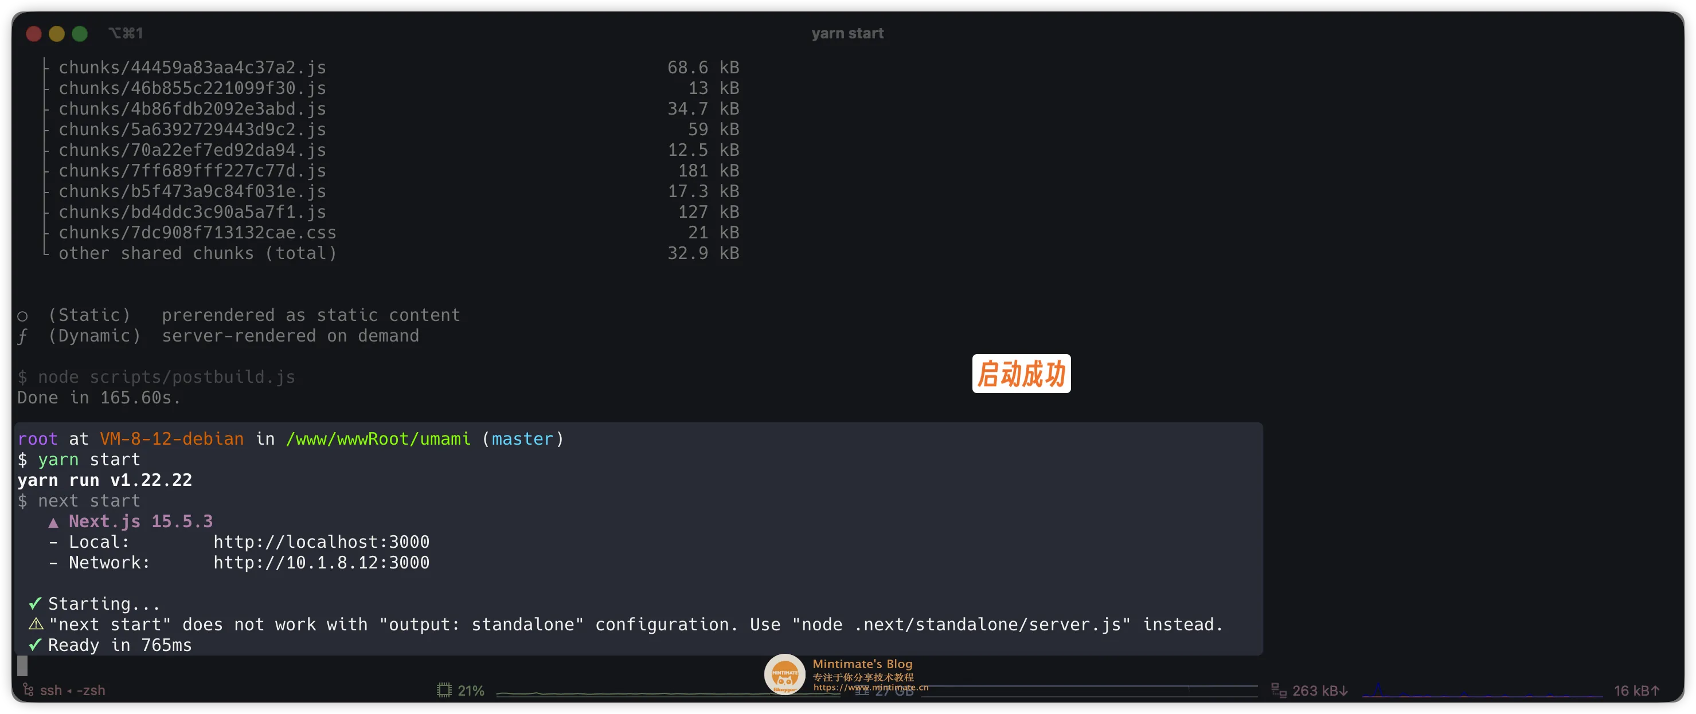This screenshot has height=714, width=1696.
Task: Click the network icon beside 263 kB
Action: [1279, 691]
